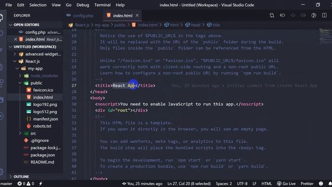
Task: Start Go Live server
Action: 286,183
